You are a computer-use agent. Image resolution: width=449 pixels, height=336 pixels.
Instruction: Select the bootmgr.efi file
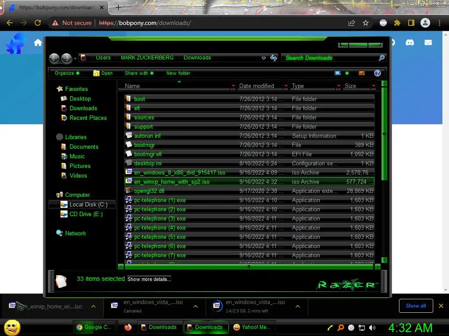[x=249, y=154]
